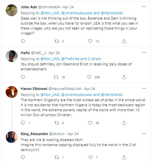Share Hafiz's Desmond Elliot tweet

click(x=124, y=77)
